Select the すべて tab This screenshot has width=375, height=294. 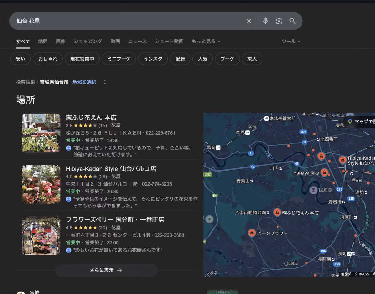click(23, 41)
